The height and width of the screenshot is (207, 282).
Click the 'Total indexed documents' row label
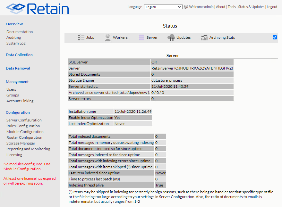[x=90, y=137]
